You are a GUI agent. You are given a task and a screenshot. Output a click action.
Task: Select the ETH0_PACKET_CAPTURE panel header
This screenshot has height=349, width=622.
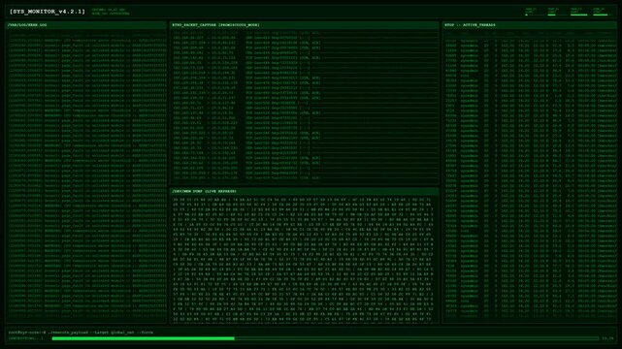(x=305, y=25)
